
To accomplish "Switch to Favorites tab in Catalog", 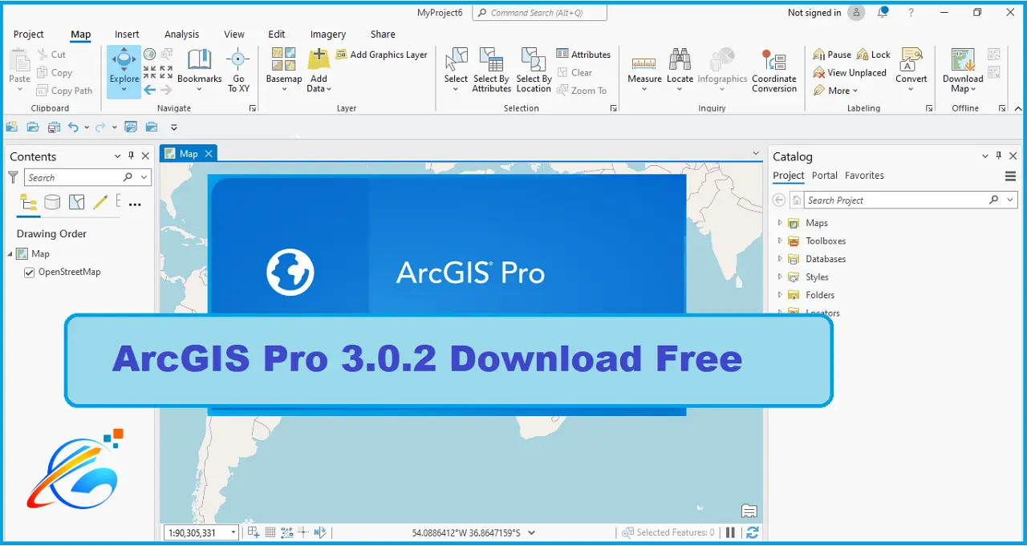I will [x=864, y=176].
